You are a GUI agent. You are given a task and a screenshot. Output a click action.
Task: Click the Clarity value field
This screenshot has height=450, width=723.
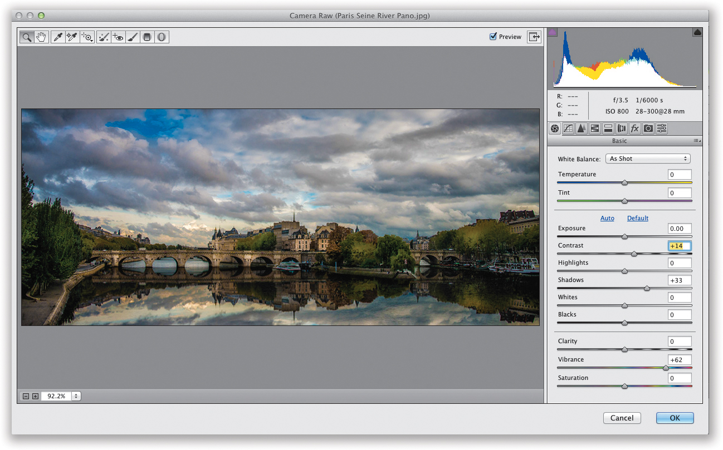(680, 342)
